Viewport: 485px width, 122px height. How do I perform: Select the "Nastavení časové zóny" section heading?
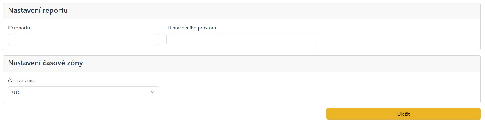(45, 63)
